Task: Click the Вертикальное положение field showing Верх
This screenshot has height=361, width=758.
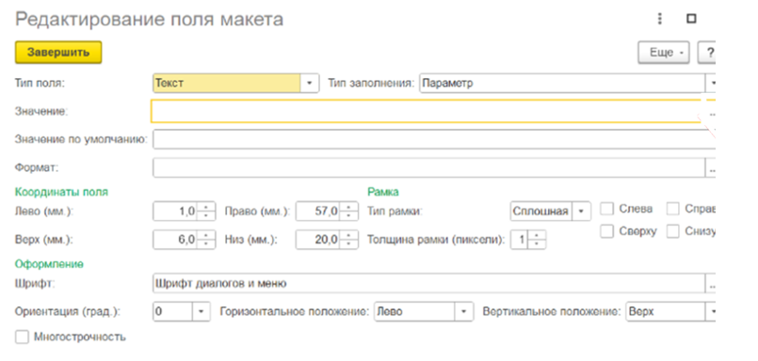Action: click(666, 312)
